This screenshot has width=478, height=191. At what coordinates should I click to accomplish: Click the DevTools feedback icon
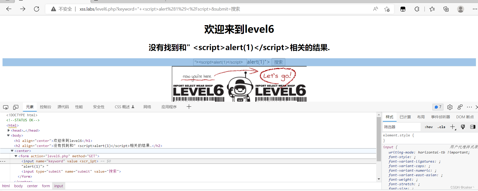460,107
